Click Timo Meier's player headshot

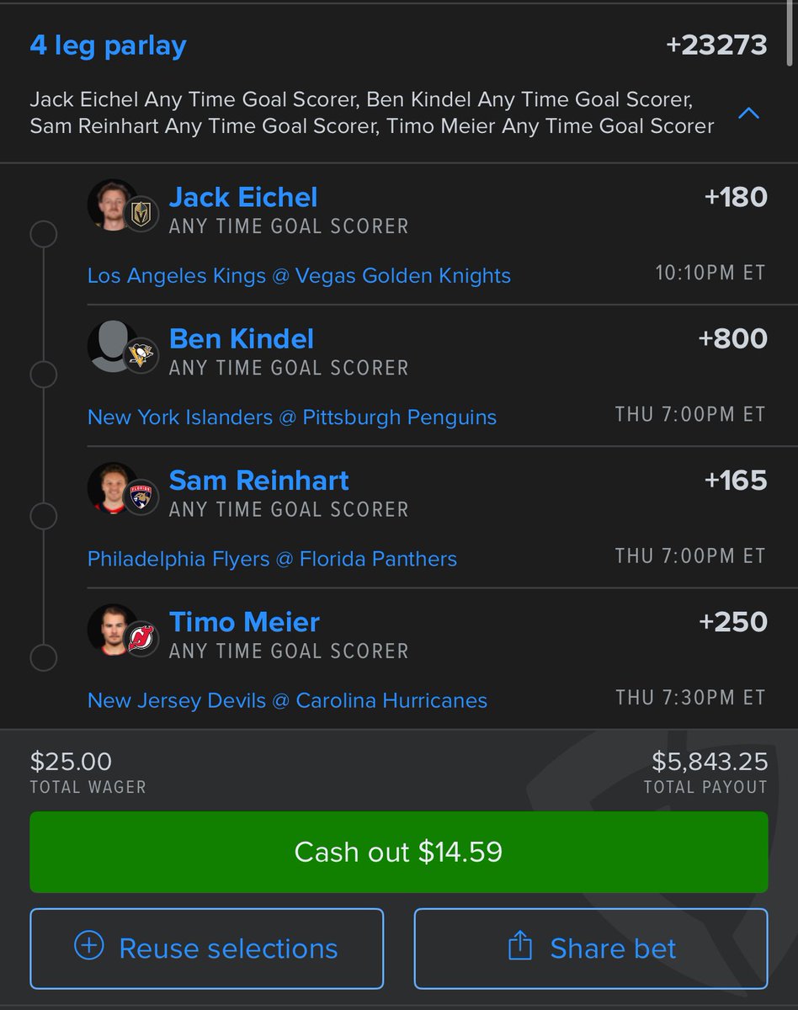click(x=109, y=626)
